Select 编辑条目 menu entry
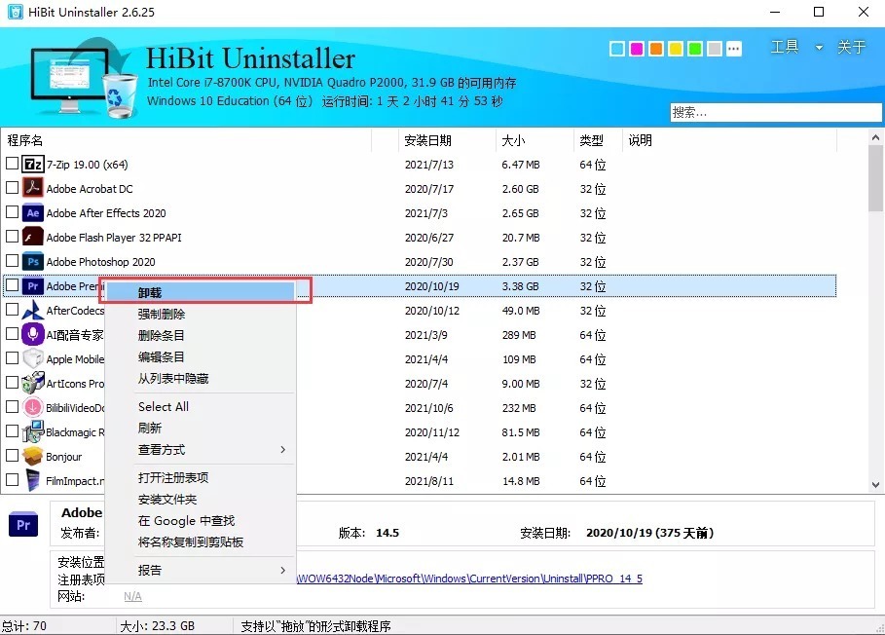The height and width of the screenshot is (635, 885). [201, 356]
